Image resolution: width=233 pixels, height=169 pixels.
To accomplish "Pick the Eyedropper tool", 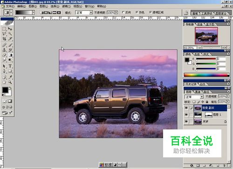I will pos(10,77).
